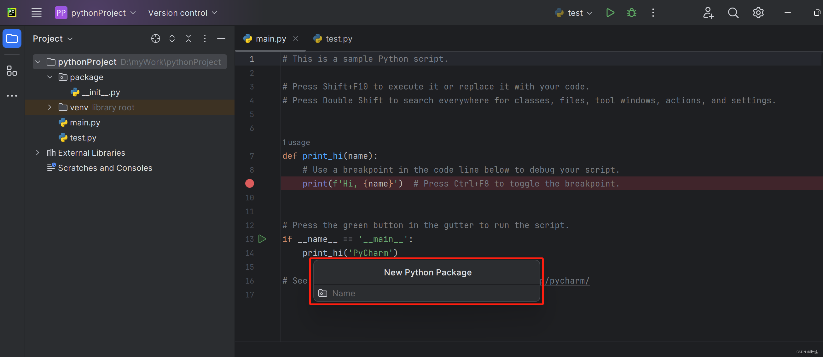
Task: Collapse the package folder
Action: coord(50,77)
